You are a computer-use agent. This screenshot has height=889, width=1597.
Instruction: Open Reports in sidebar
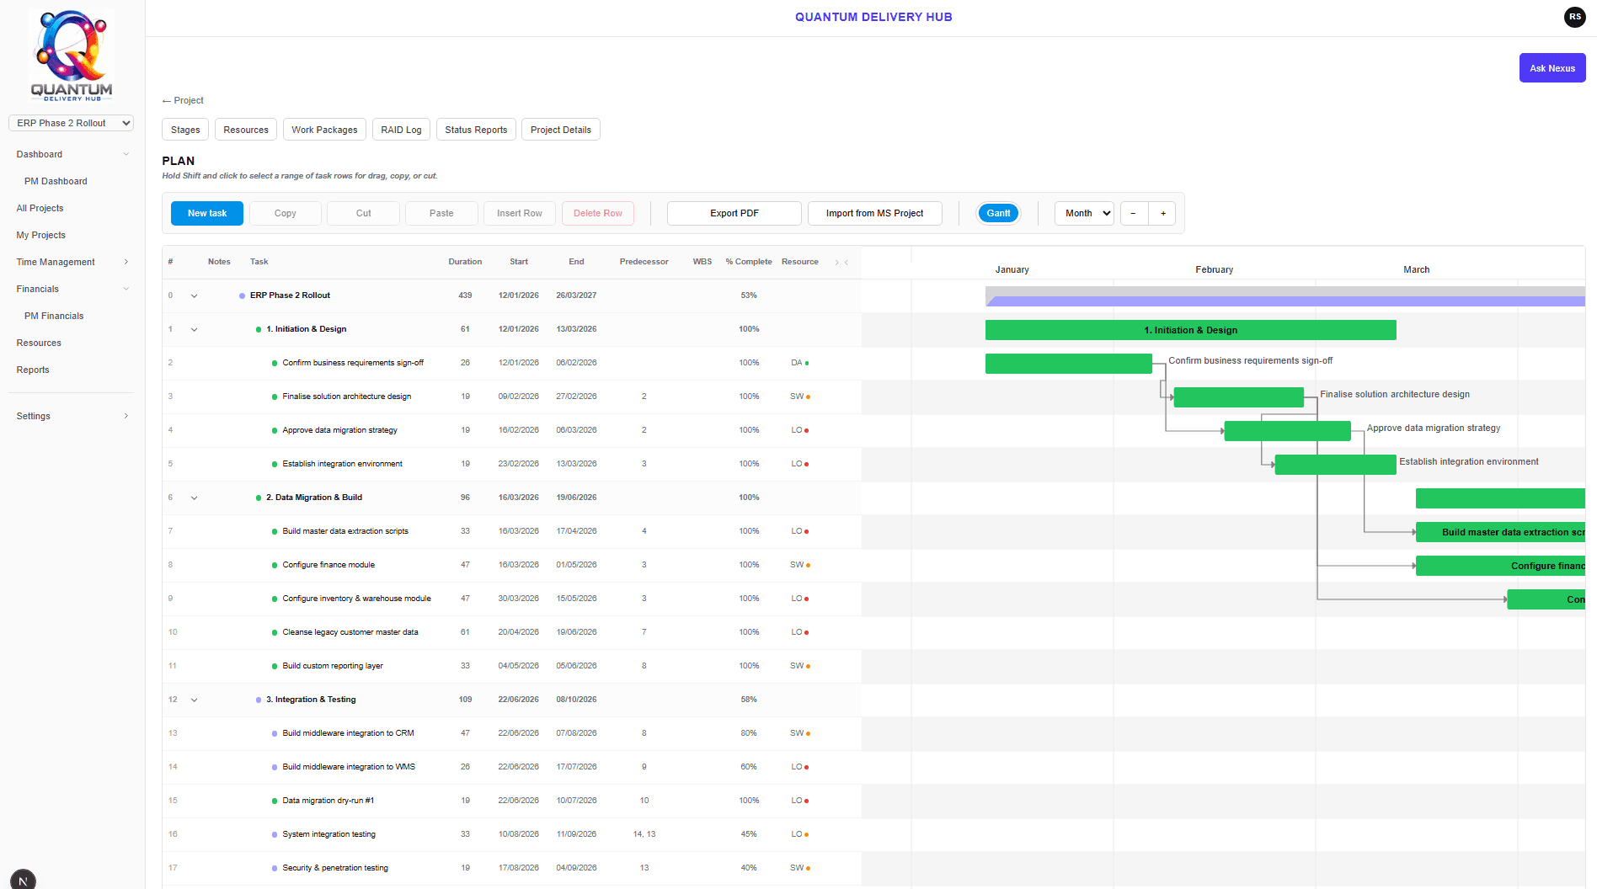click(33, 370)
